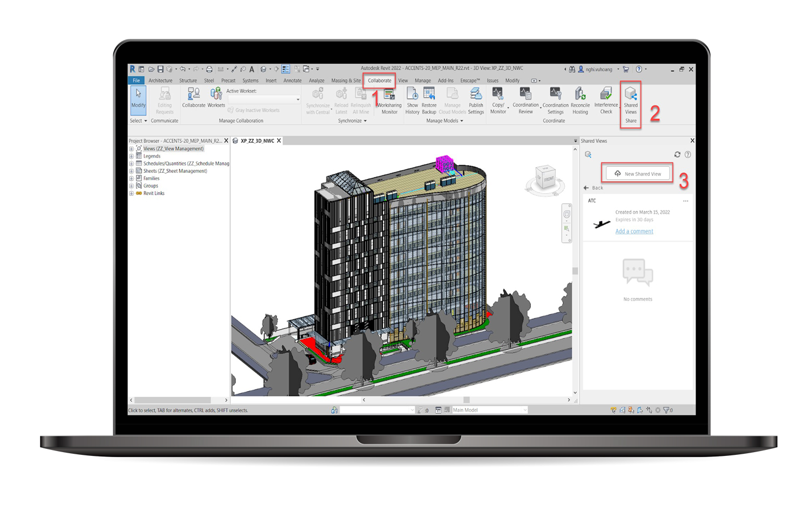Close the XP_ZZ_3D_NWC view tab
This screenshot has width=810, height=505.
[x=279, y=141]
